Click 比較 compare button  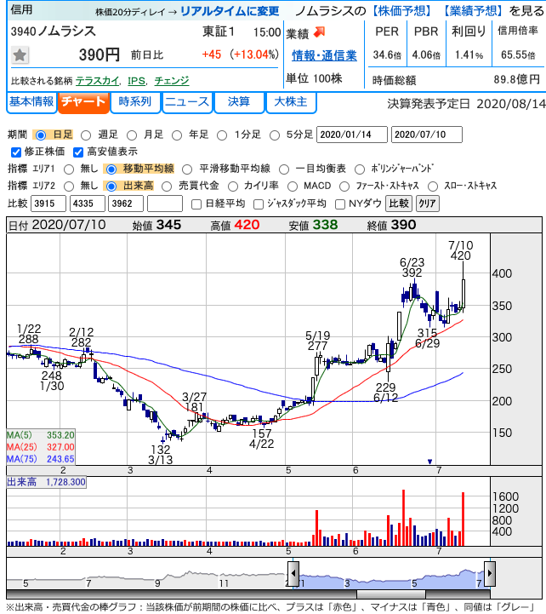(399, 204)
